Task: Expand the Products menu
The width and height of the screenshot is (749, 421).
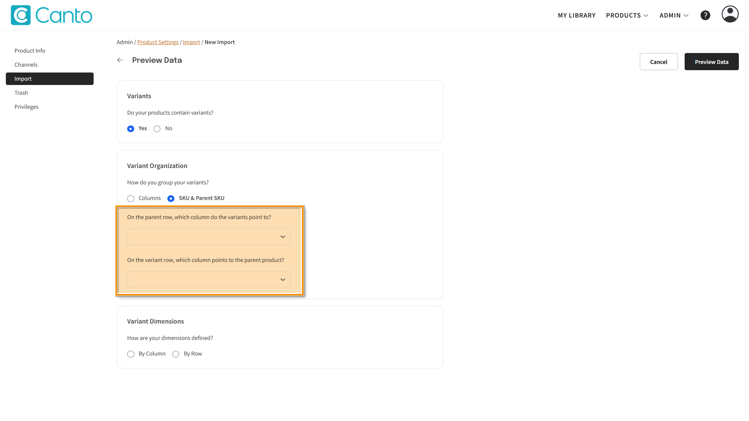Action: click(x=627, y=15)
